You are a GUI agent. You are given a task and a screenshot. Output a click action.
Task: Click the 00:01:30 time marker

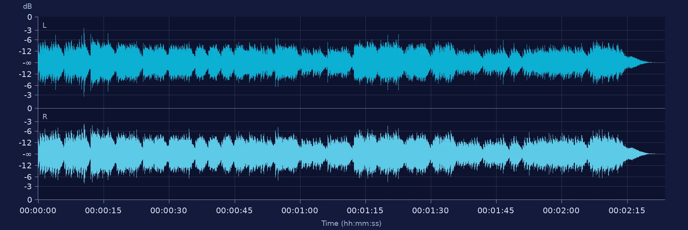click(430, 211)
